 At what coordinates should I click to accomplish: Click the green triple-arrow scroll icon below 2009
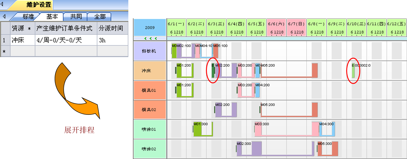tap(151, 38)
